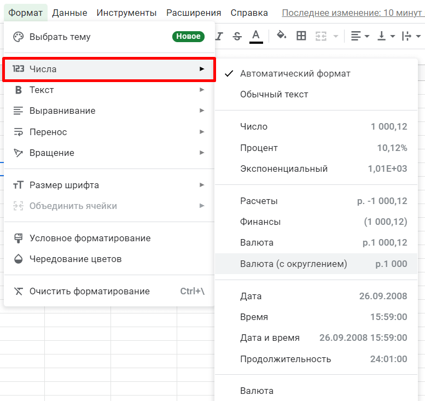Click the paint roller icon for Условное форматирование

[x=19, y=238]
